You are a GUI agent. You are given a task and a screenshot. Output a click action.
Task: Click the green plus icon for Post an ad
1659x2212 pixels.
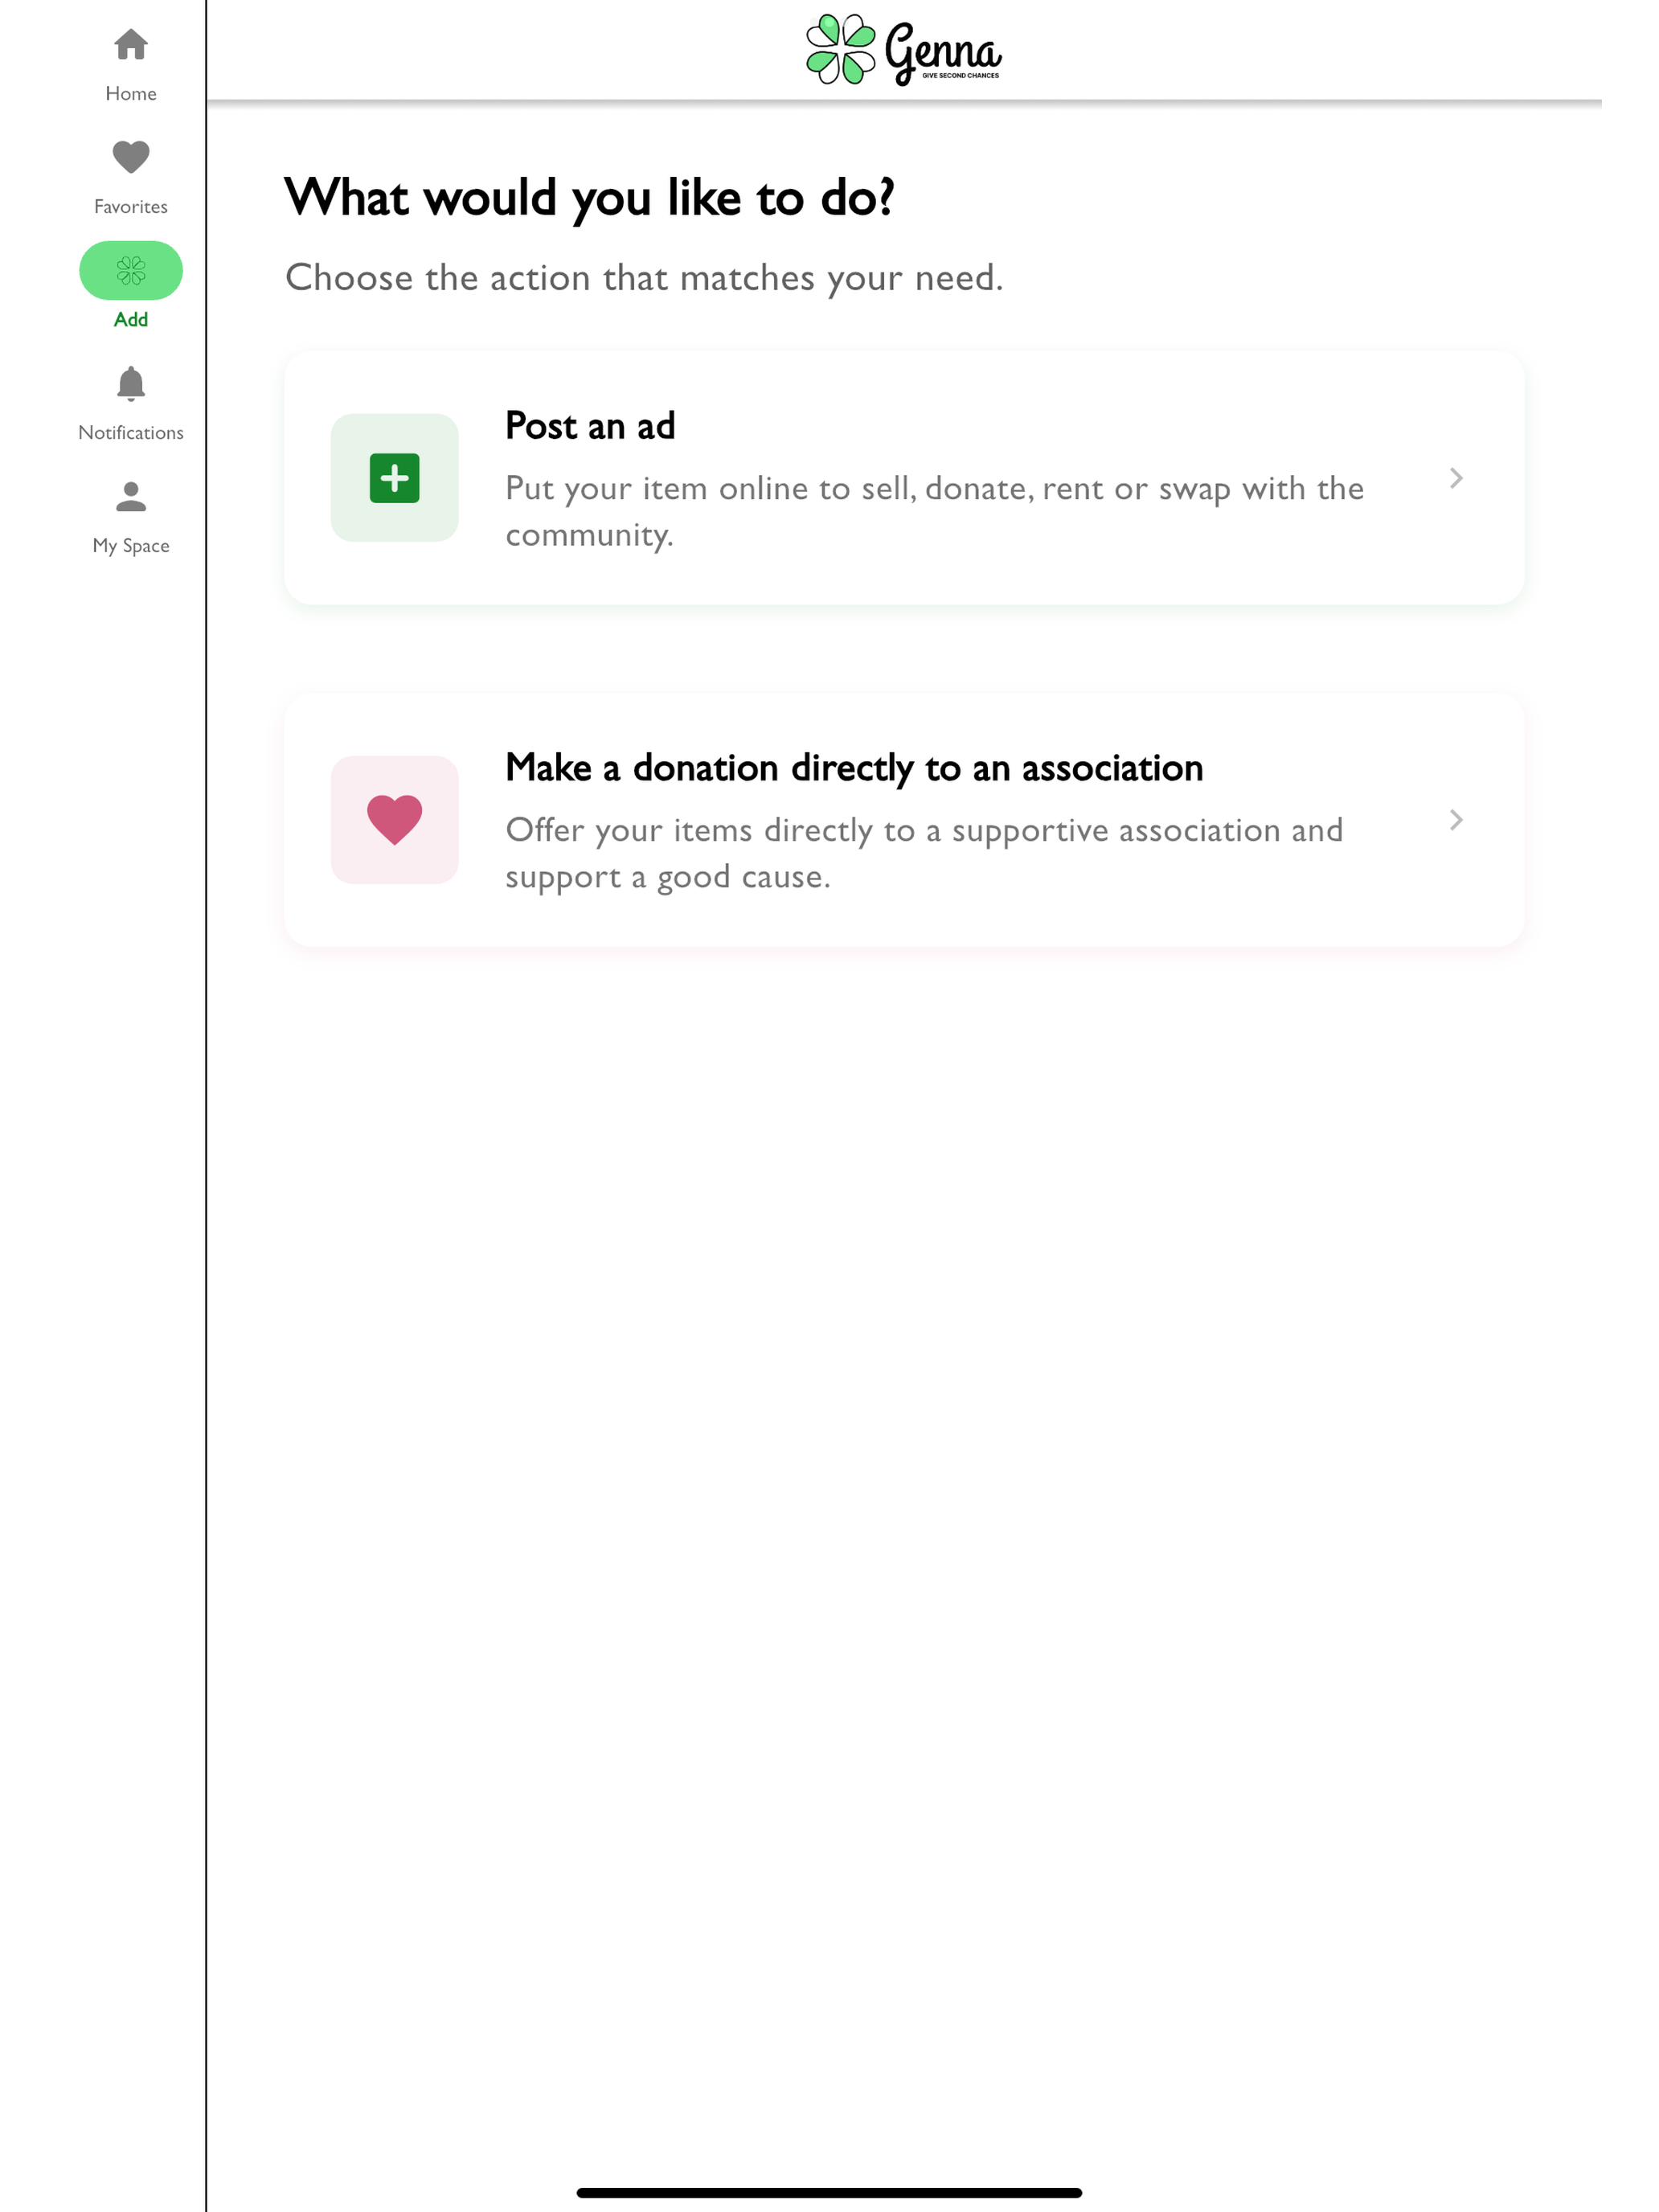395,478
